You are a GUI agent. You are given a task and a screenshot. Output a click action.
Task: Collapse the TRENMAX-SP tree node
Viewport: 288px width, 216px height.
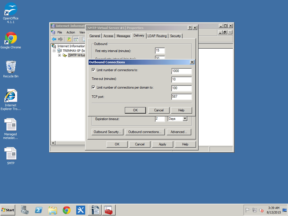coord(54,51)
